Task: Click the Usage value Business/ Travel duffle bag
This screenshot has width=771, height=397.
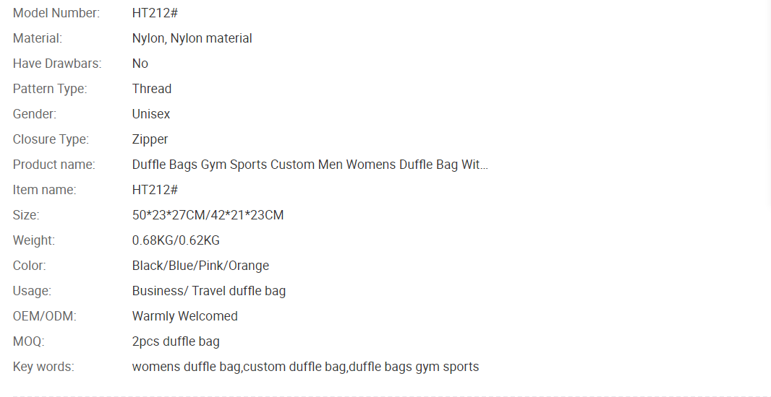Action: coord(209,291)
